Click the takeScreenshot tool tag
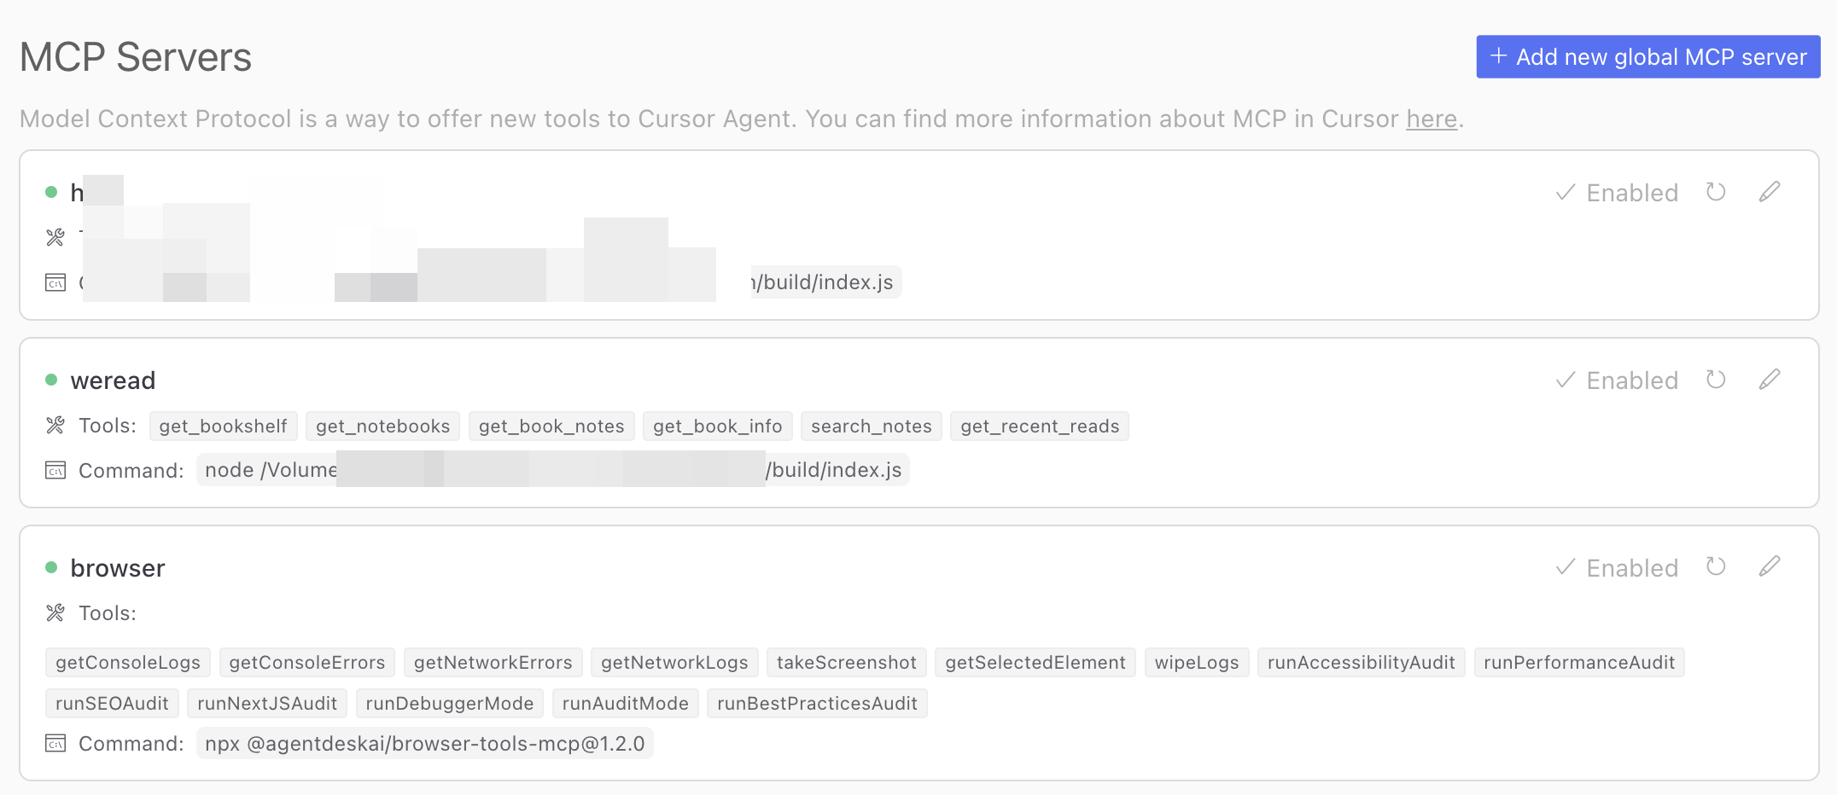 tap(846, 663)
